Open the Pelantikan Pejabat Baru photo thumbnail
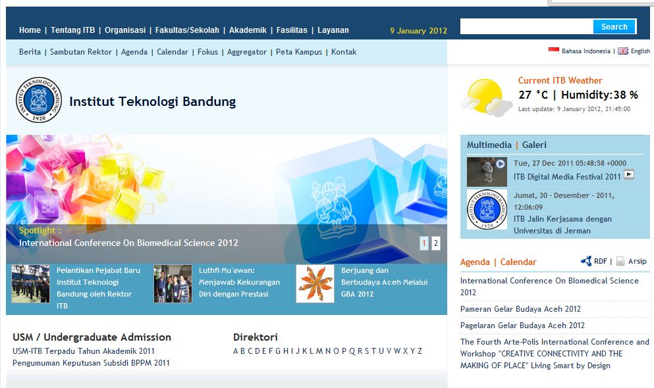 click(30, 283)
